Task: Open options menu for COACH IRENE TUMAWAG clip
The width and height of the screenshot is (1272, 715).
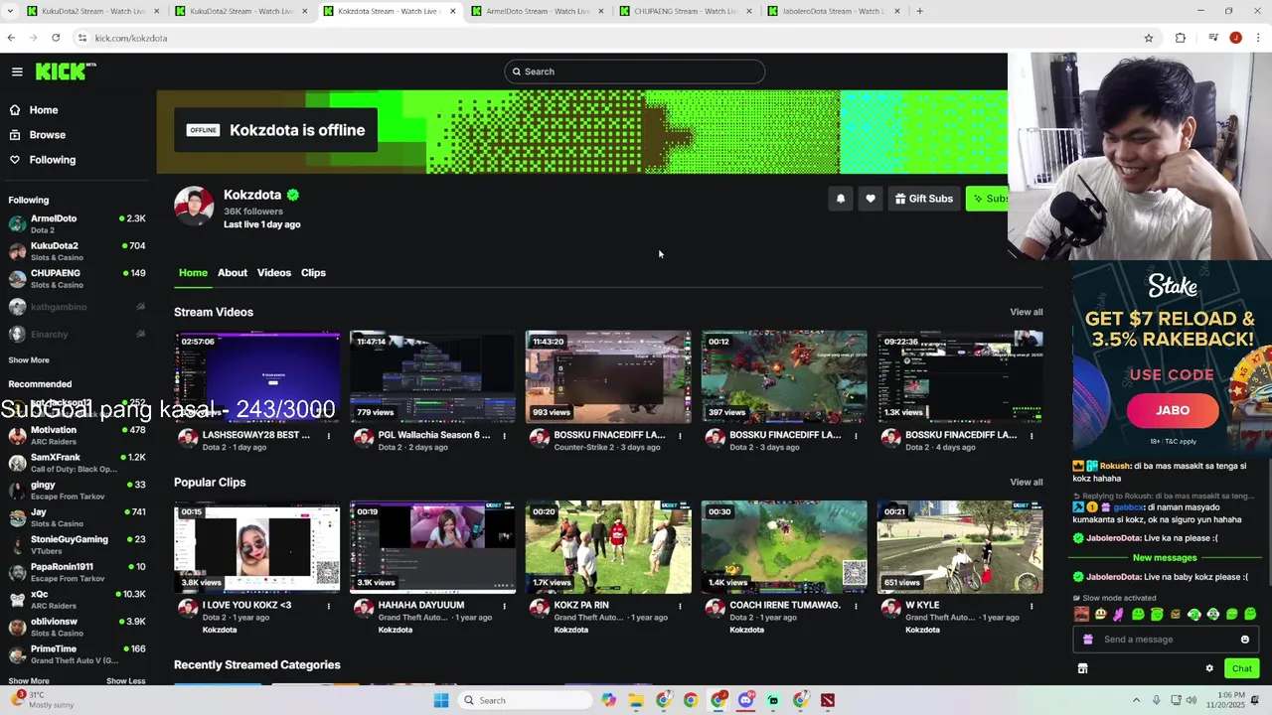Action: [856, 606]
